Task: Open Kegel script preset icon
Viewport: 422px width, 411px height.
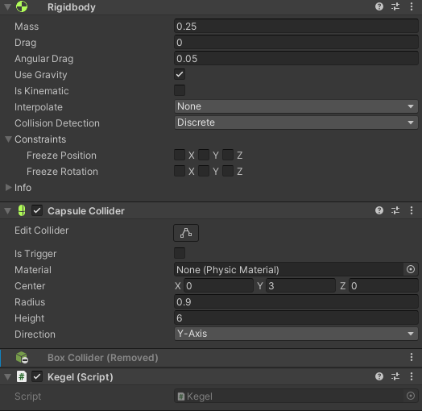Action: click(x=395, y=376)
